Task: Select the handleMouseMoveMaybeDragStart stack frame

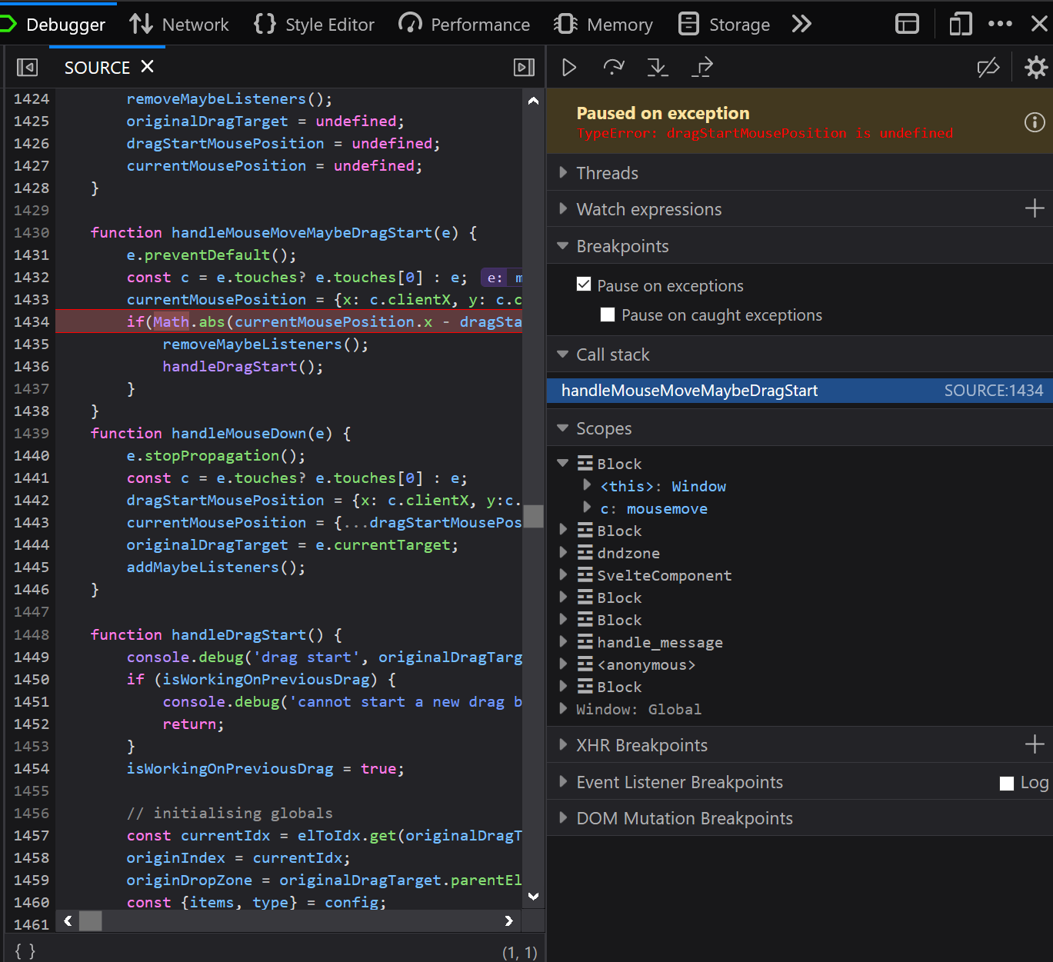Action: tap(688, 390)
